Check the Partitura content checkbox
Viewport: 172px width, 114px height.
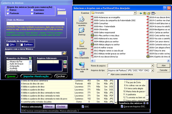click(22, 45)
